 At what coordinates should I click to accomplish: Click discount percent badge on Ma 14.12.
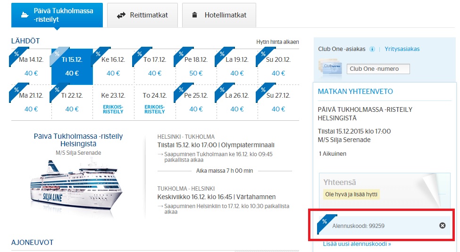(x=16, y=55)
